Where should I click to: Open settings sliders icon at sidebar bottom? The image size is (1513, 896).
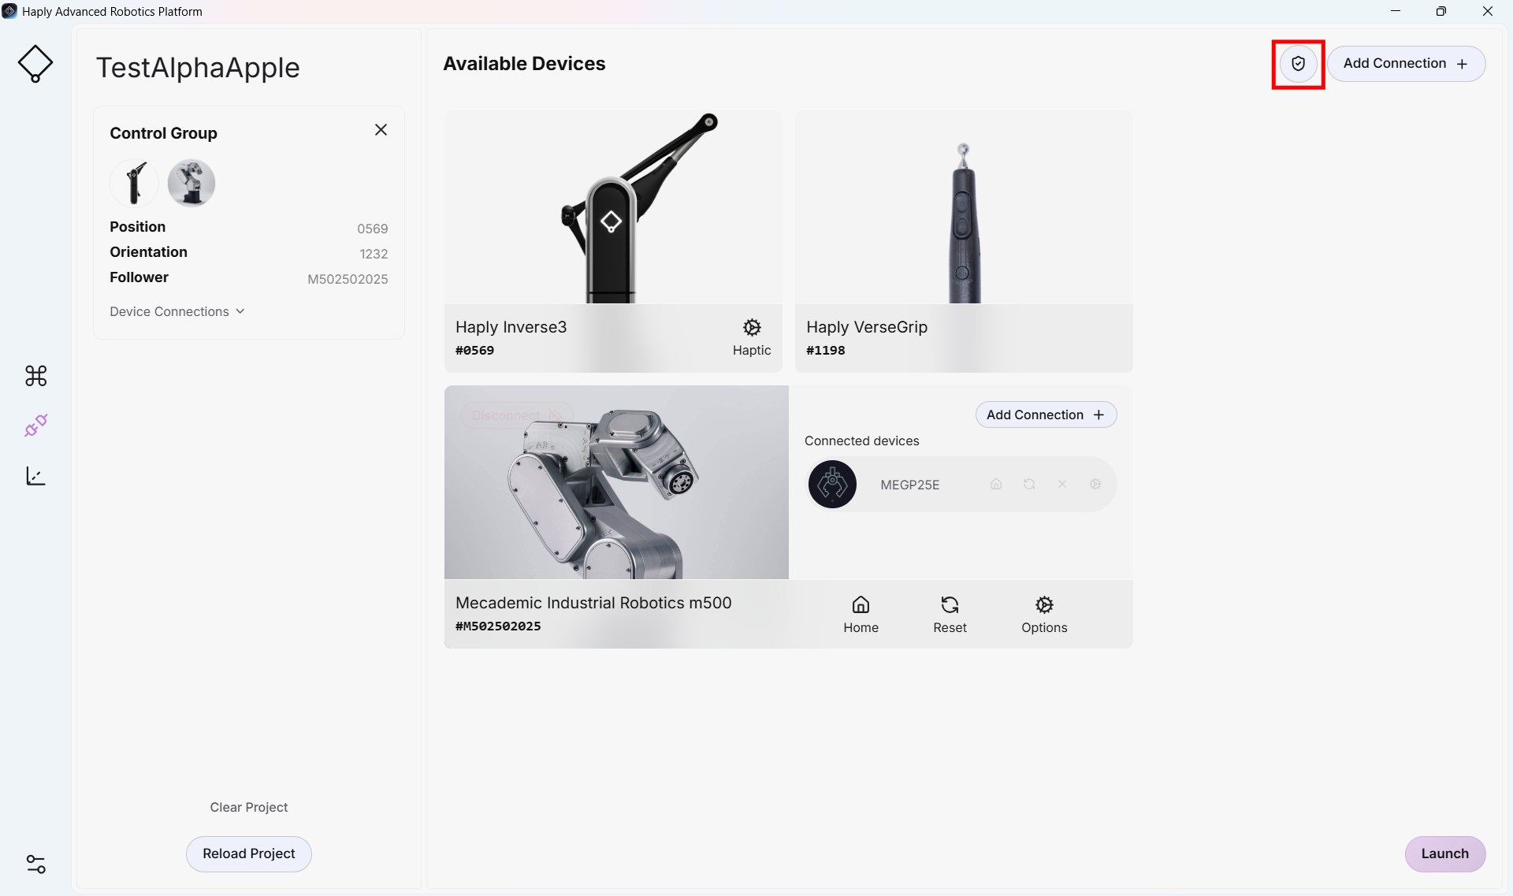coord(35,864)
